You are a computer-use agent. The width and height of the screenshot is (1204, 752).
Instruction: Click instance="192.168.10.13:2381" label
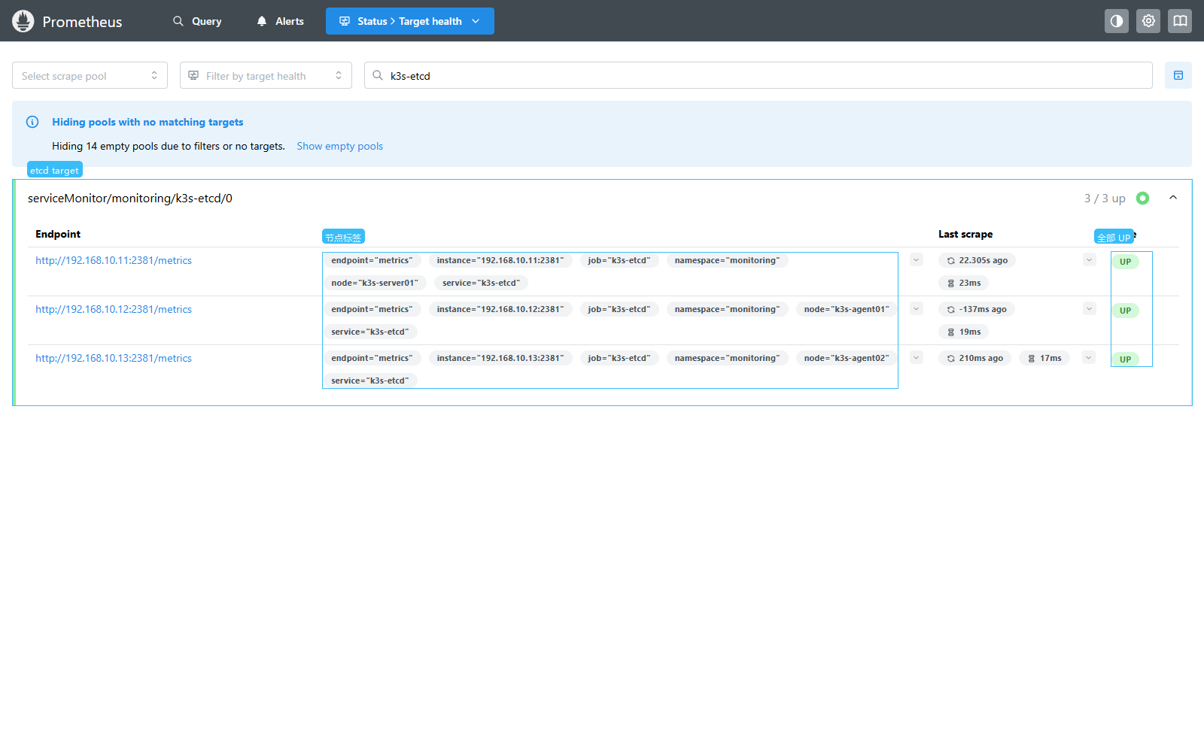(500, 358)
